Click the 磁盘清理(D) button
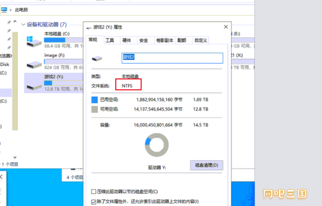322x206 pixels. 207,165
